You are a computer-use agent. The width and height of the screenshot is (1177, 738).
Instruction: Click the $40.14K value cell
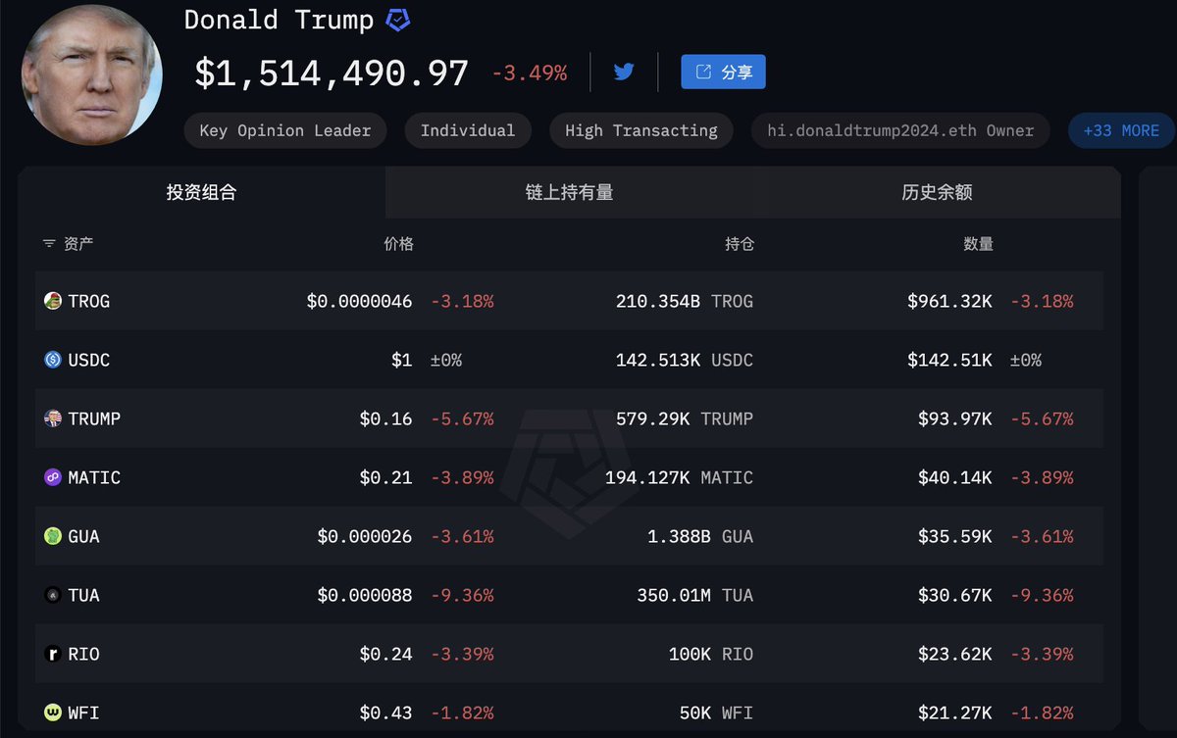point(955,477)
